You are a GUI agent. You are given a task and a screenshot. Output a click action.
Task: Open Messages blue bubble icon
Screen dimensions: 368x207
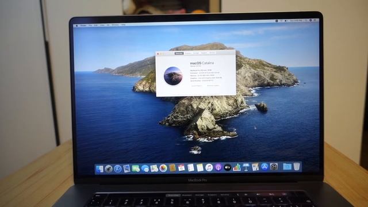pos(145,168)
